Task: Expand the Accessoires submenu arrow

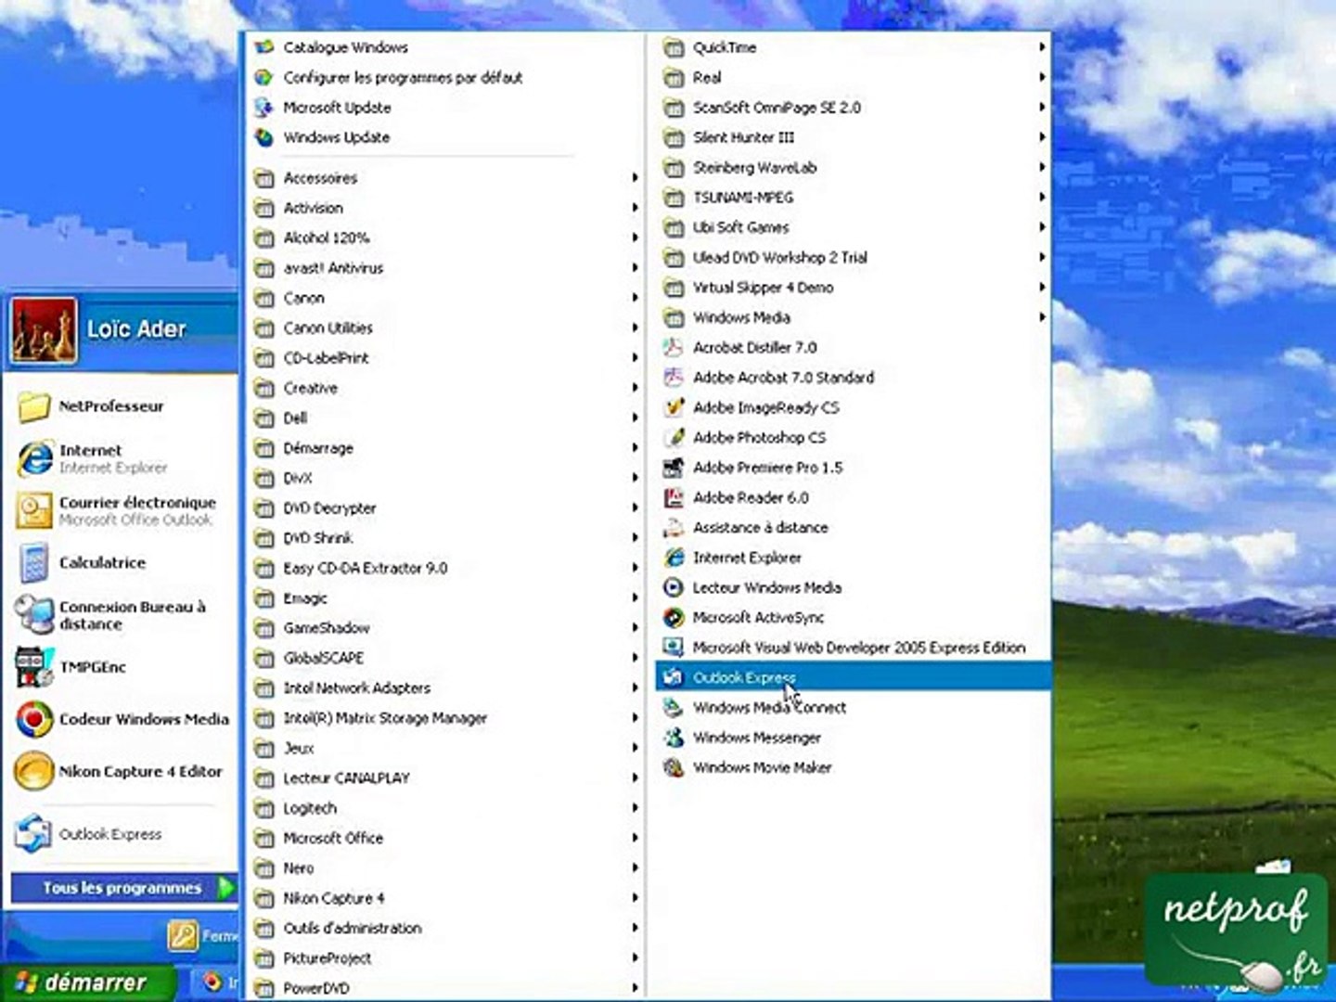Action: [635, 178]
